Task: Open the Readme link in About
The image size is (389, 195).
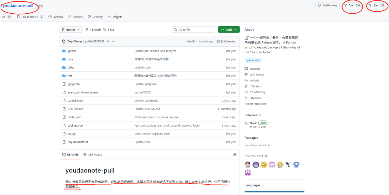Action: pos(252,69)
